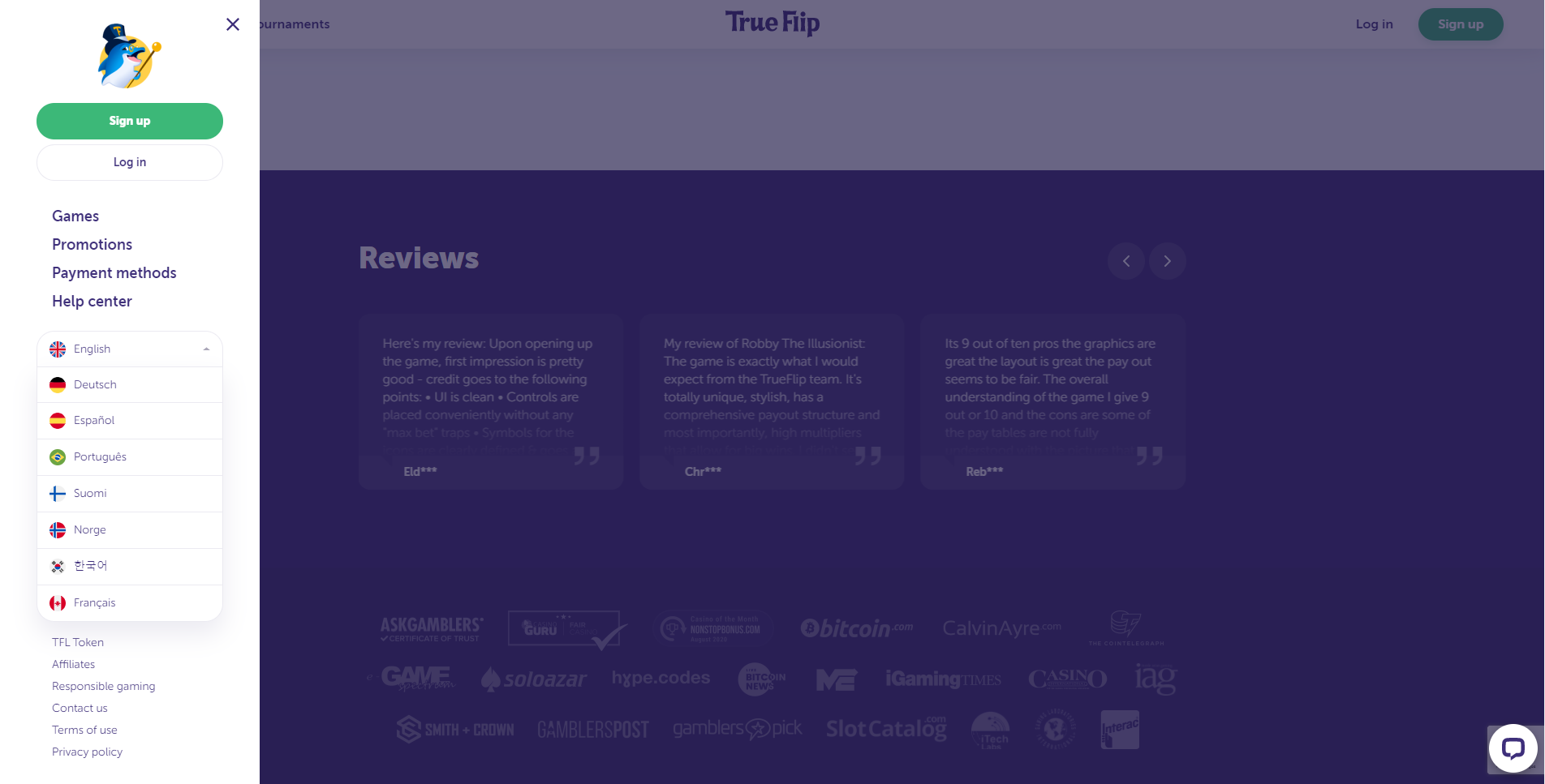Show previous reviews with left arrow
The height and width of the screenshot is (784, 1545).
(1126, 261)
